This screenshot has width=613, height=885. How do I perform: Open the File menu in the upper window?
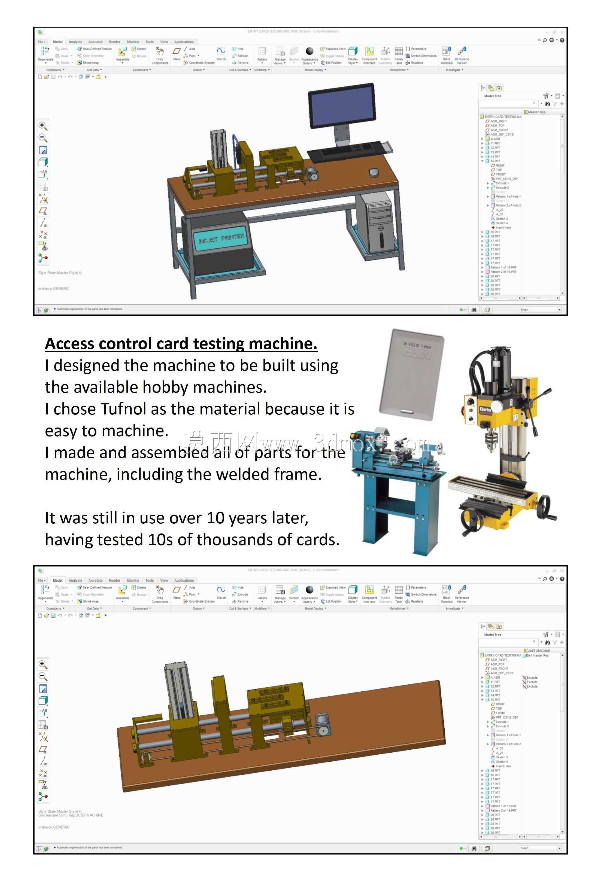41,42
